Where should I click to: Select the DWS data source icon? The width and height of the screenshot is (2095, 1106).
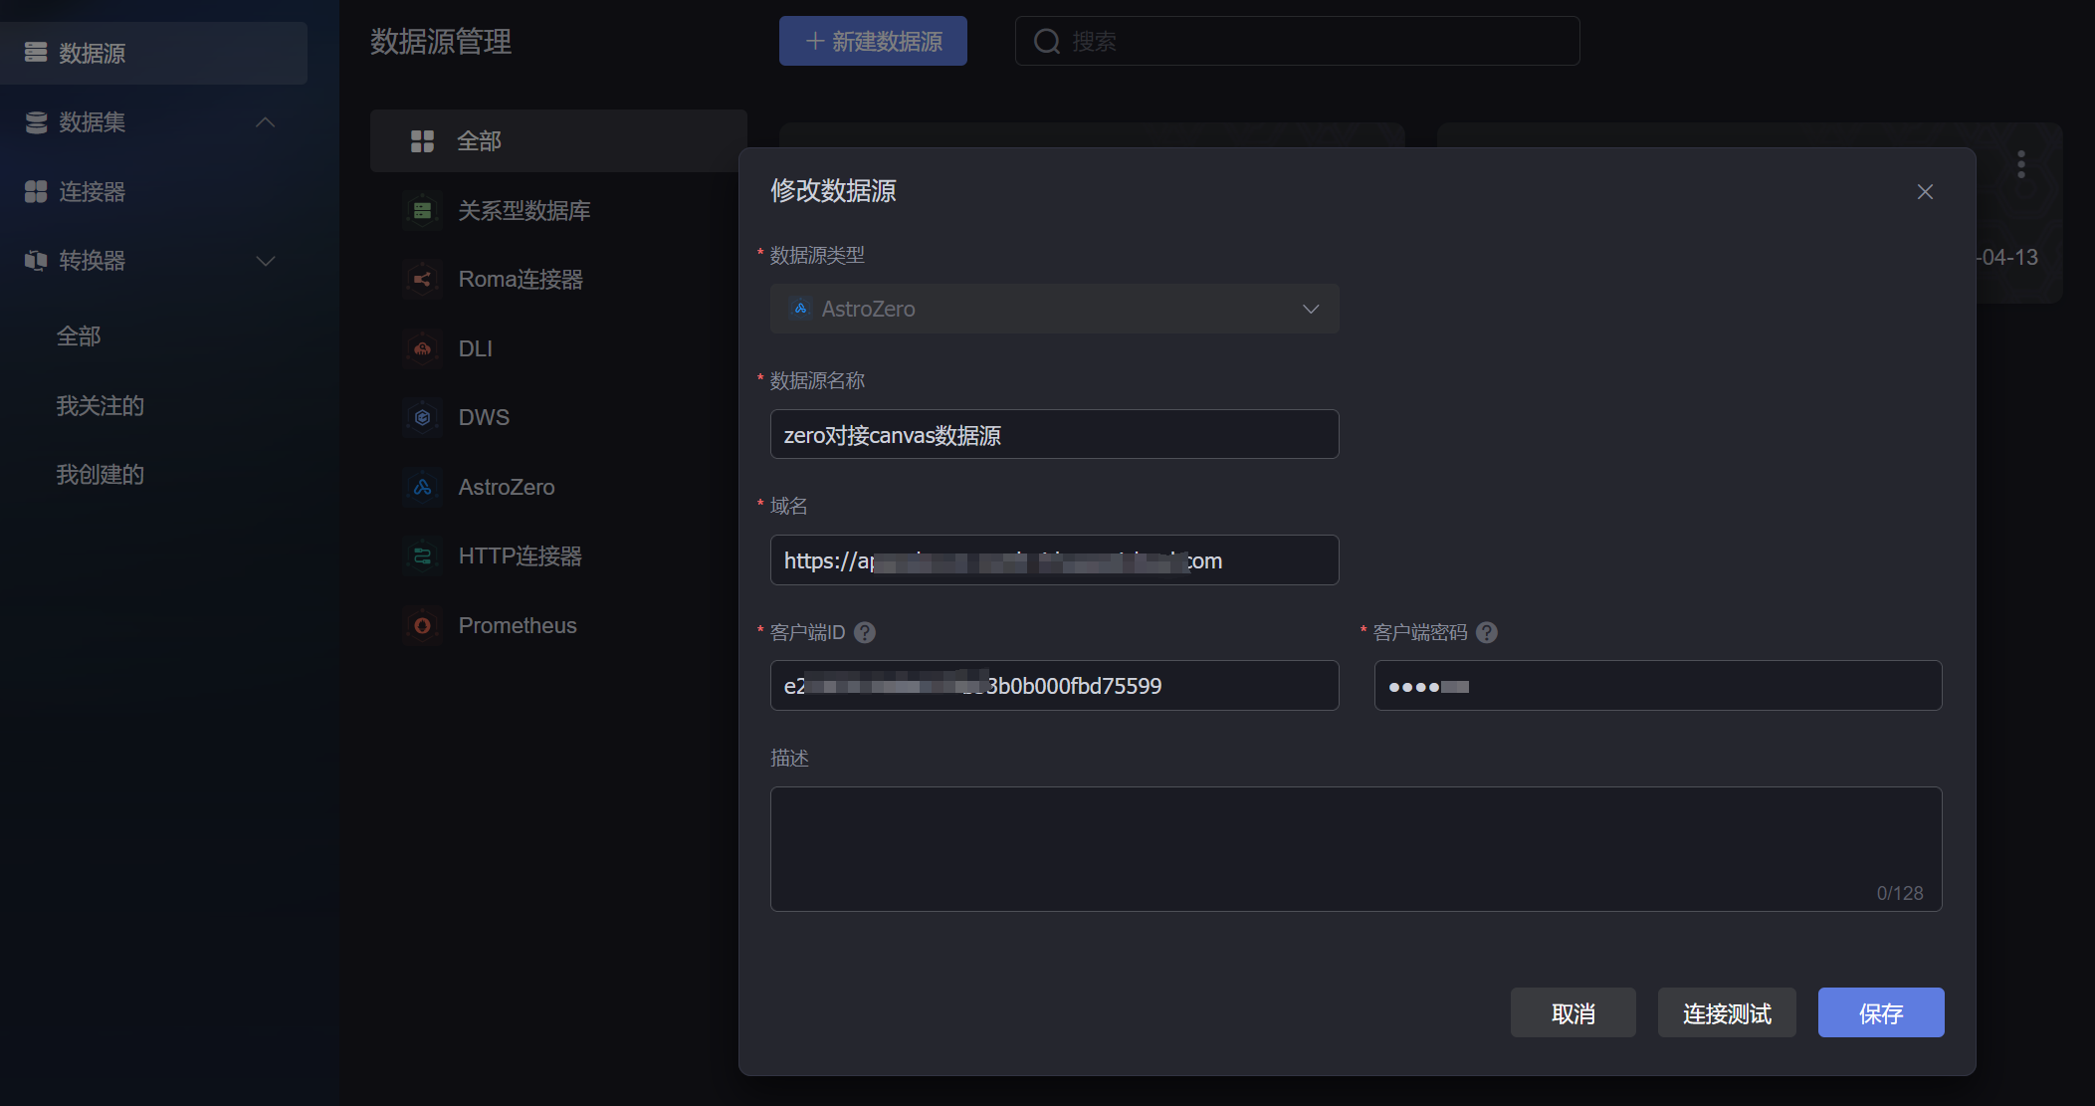click(422, 418)
